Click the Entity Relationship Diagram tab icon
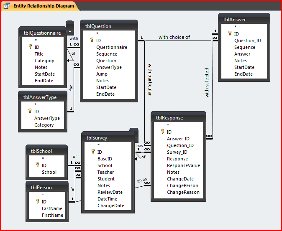Viewport: 282px width, 231px height. click(7, 6)
